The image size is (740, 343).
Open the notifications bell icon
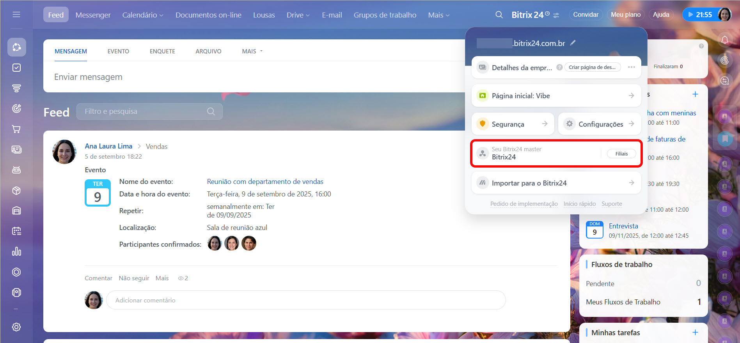724,40
